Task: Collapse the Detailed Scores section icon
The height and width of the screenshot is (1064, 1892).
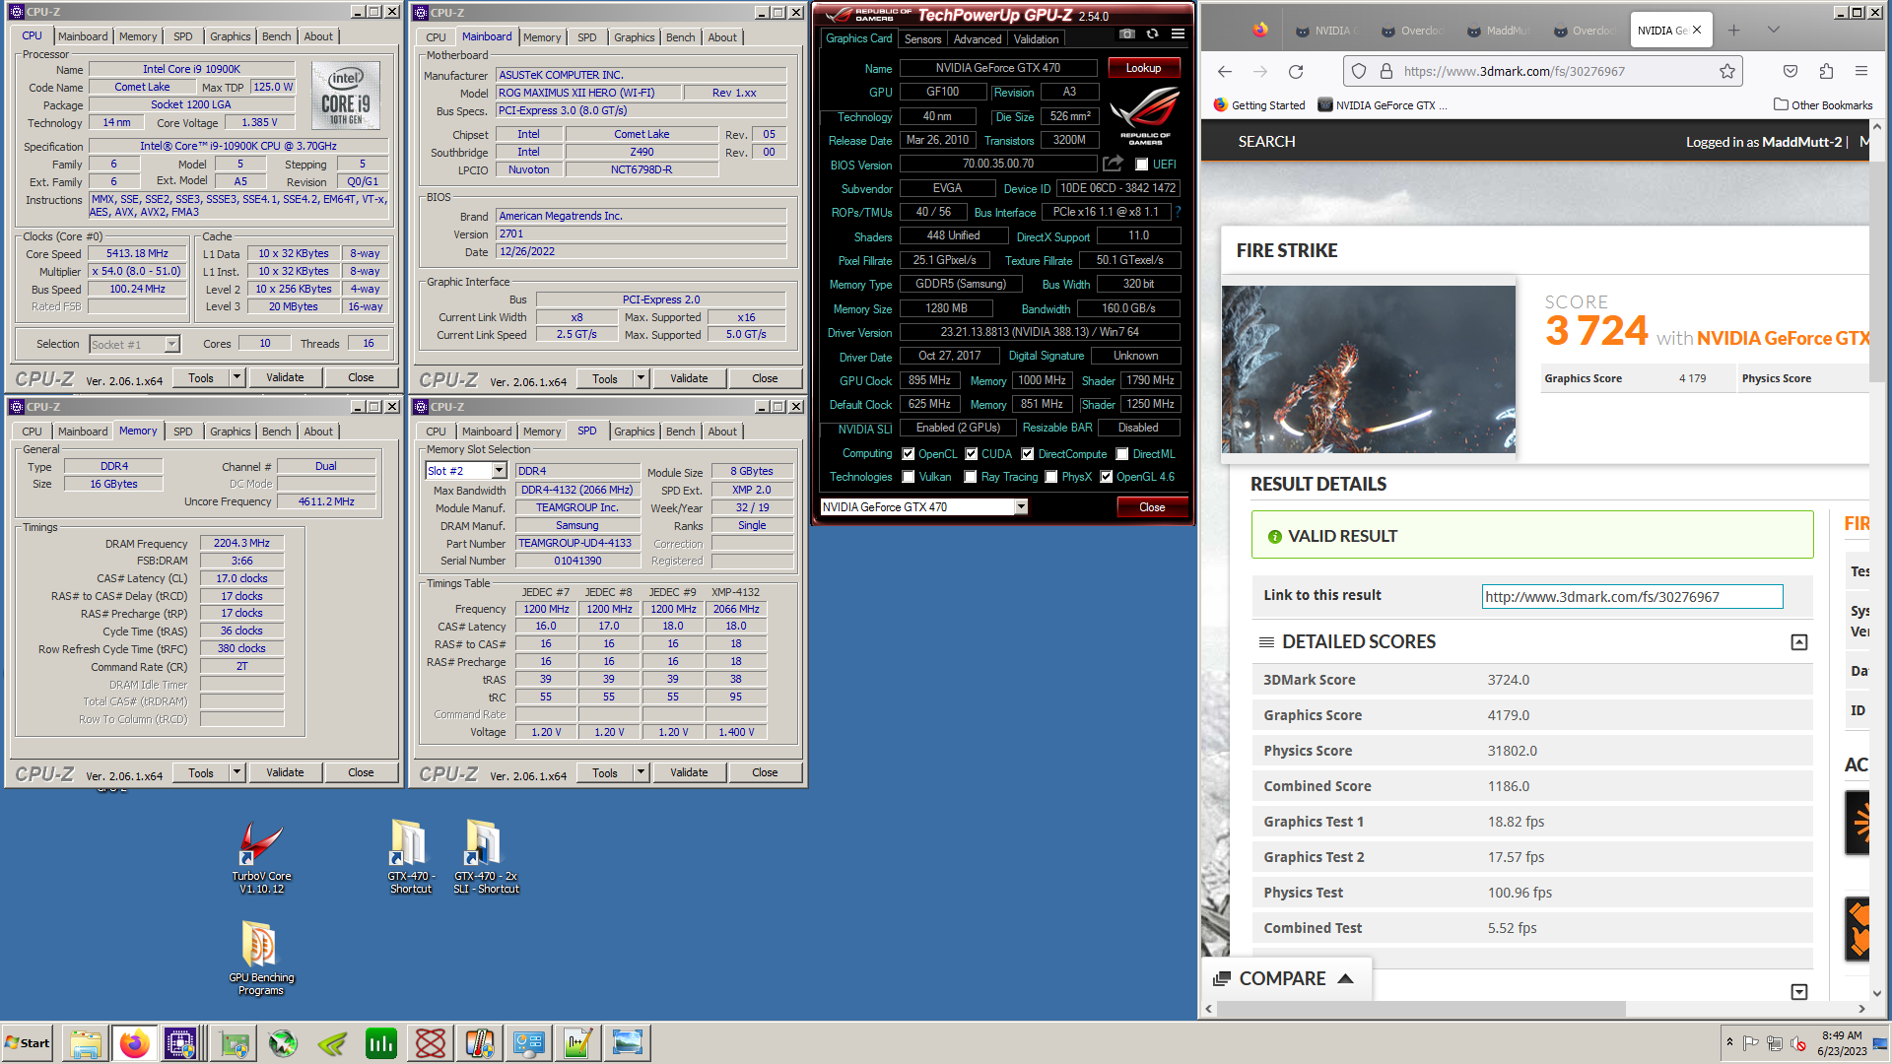Action: click(x=1799, y=642)
